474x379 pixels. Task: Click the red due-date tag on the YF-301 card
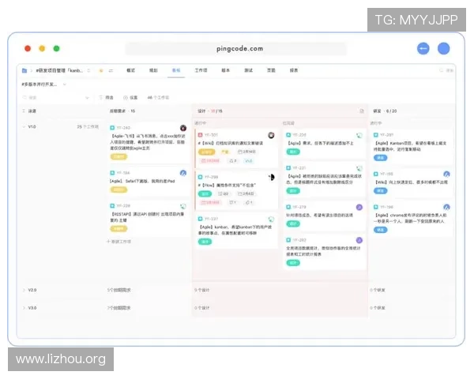pos(211,161)
